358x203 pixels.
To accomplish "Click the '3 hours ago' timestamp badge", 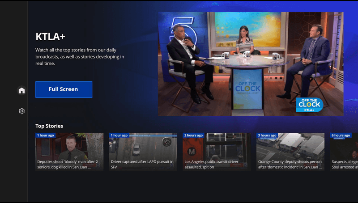I will [x=267, y=135].
